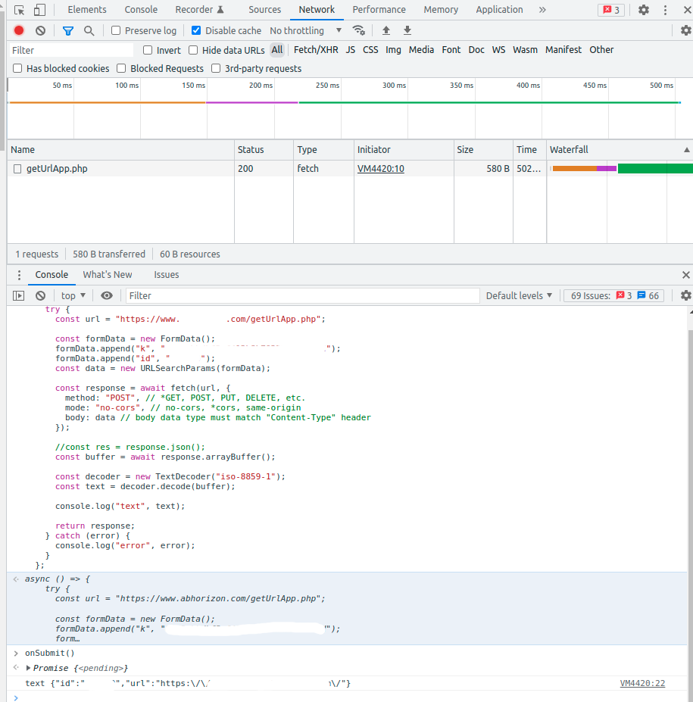Viewport: 693px width, 702px height.
Task: Click the console Filter input
Action: [x=303, y=295]
